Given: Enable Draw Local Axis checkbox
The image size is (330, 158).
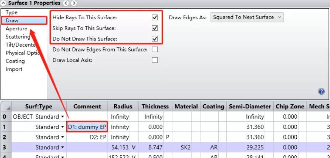Looking at the screenshot, I should pos(154,60).
